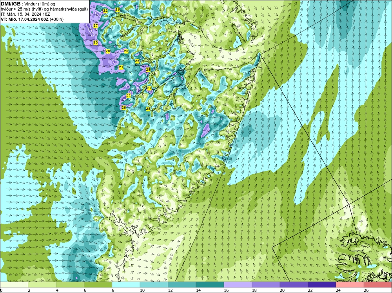Click the yellow 34 max gust label
This screenshot has width=392, height=293.
point(129,95)
